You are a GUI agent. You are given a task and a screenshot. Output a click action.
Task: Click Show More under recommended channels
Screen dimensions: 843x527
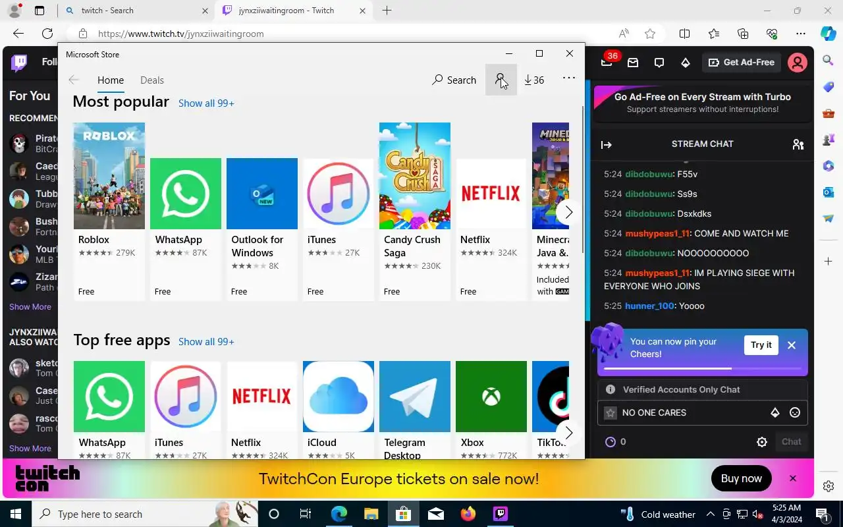30,307
